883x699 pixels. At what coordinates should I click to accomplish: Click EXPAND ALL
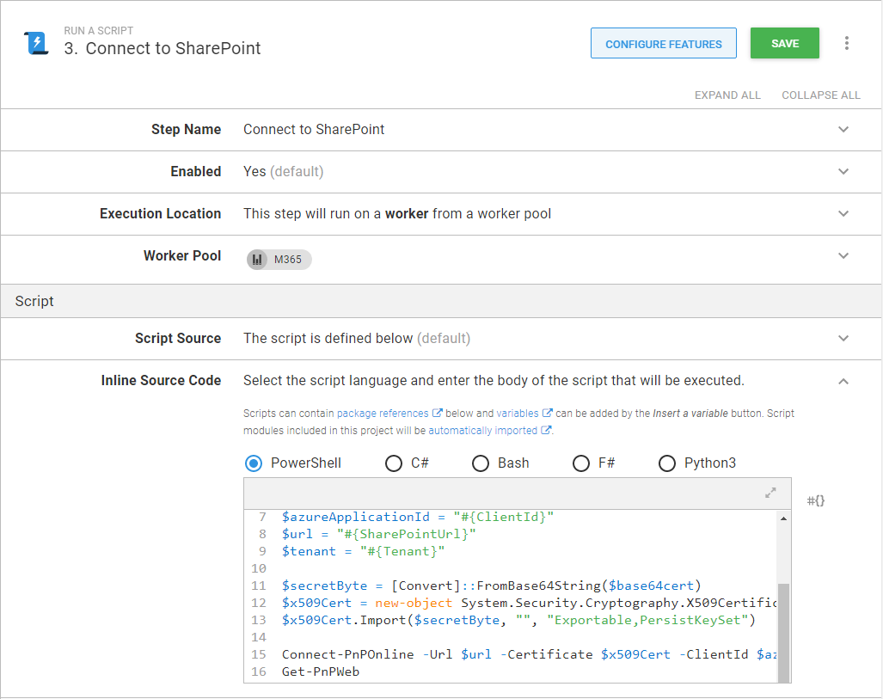coord(727,95)
